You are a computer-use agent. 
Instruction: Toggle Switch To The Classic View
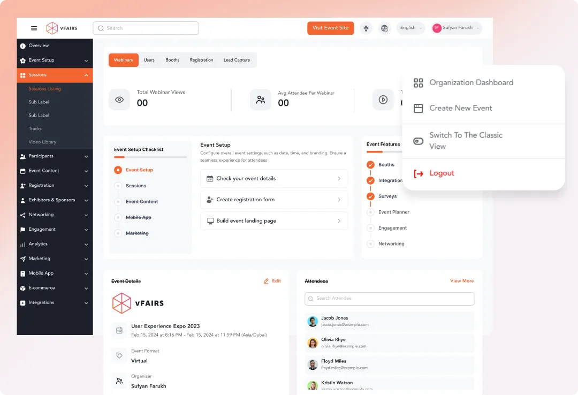tap(419, 141)
